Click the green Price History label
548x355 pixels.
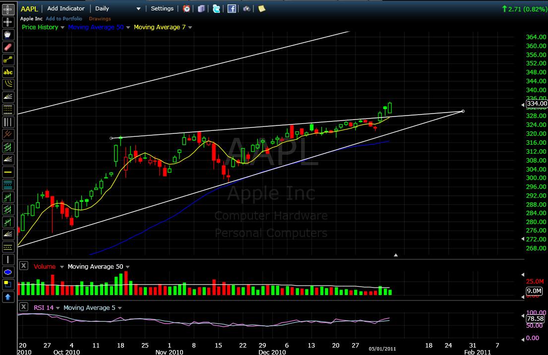[x=40, y=27]
